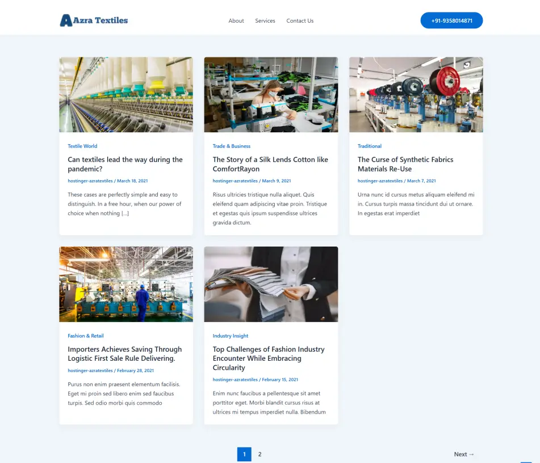Open 'Can textiles lead the way' article title
Screen dimensions: 540x463
[x=125, y=164]
